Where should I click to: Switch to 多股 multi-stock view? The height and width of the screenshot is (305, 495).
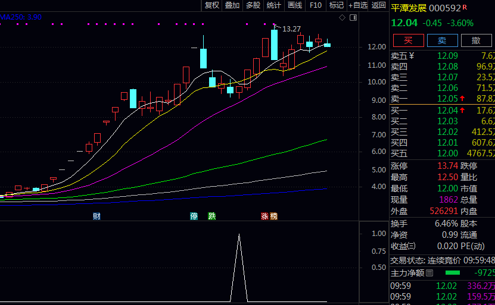tap(253, 5)
